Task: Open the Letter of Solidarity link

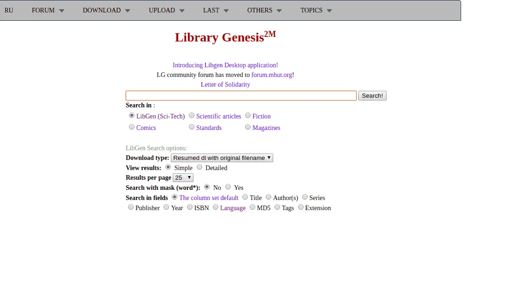Action: coord(225,84)
